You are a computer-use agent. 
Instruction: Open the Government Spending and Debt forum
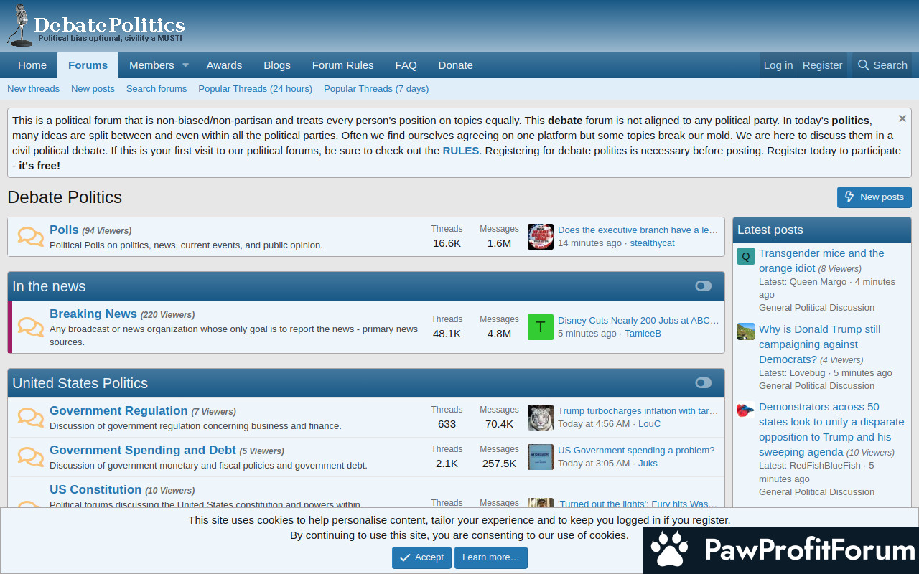[143, 451]
